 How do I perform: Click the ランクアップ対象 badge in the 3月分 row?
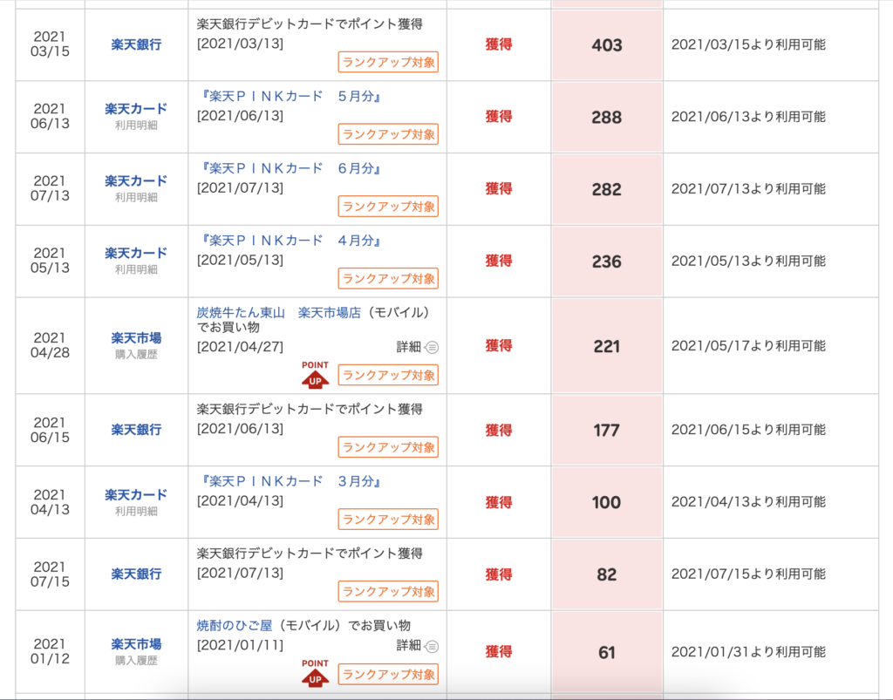click(388, 520)
